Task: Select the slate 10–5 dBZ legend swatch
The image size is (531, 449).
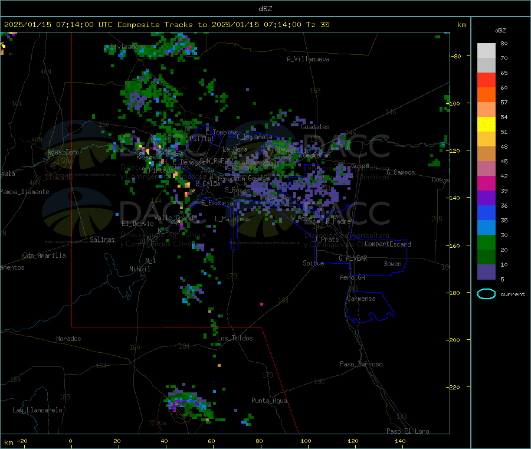Action: pyautogui.click(x=486, y=272)
